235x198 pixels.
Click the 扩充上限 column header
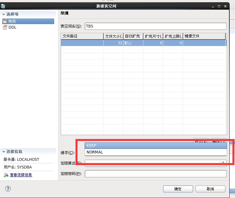[173, 36]
